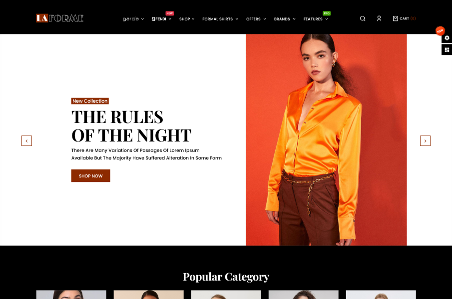Open the search icon in header
Viewport: 452px width, 299px height.
(363, 19)
